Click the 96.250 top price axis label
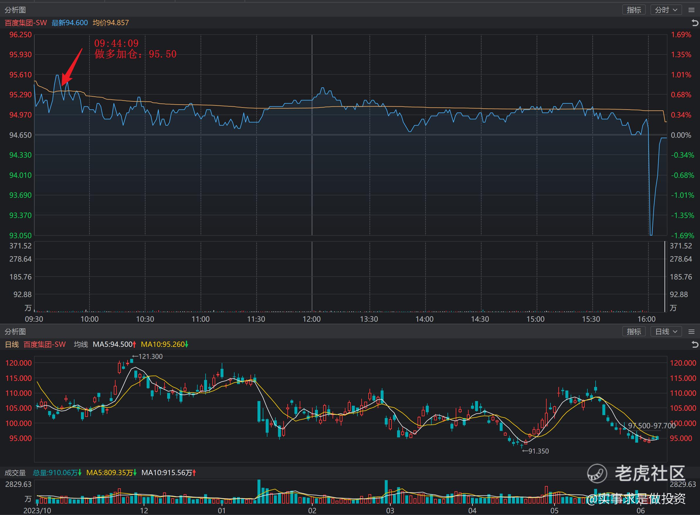 click(20, 35)
